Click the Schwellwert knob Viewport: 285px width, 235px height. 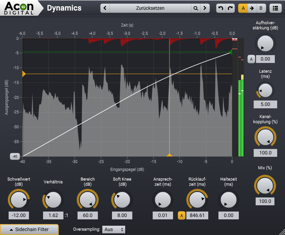point(18,200)
